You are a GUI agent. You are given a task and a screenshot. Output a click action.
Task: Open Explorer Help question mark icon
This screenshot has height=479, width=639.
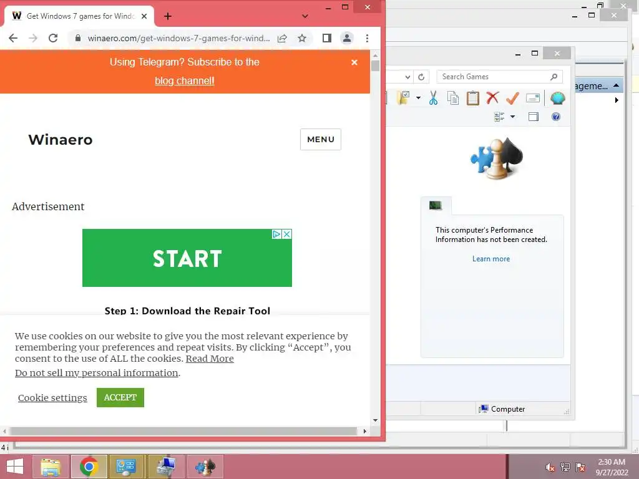coord(556,117)
